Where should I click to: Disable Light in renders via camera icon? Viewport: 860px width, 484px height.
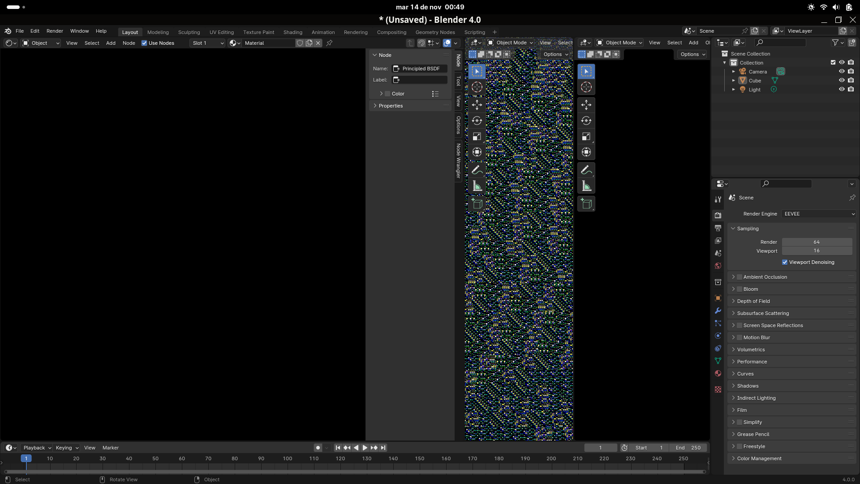pyautogui.click(x=851, y=89)
